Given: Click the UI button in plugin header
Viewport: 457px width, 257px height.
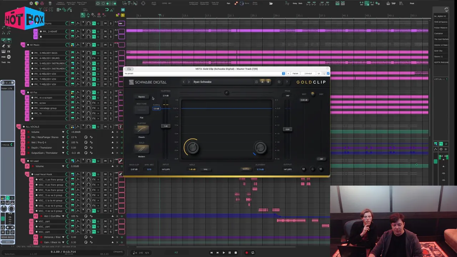Looking at the screenshot, I should click(x=319, y=74).
